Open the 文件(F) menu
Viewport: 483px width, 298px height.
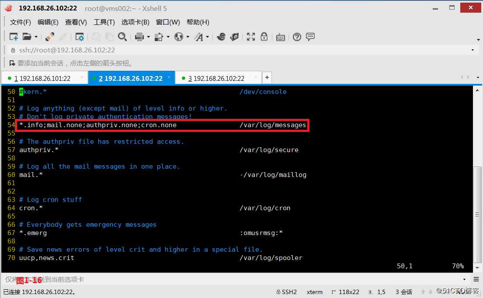[x=21, y=22]
